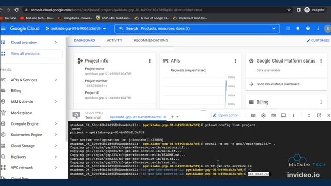Add a new Cloud Shell terminal tab
The width and height of the screenshot is (331, 186).
pos(172,117)
